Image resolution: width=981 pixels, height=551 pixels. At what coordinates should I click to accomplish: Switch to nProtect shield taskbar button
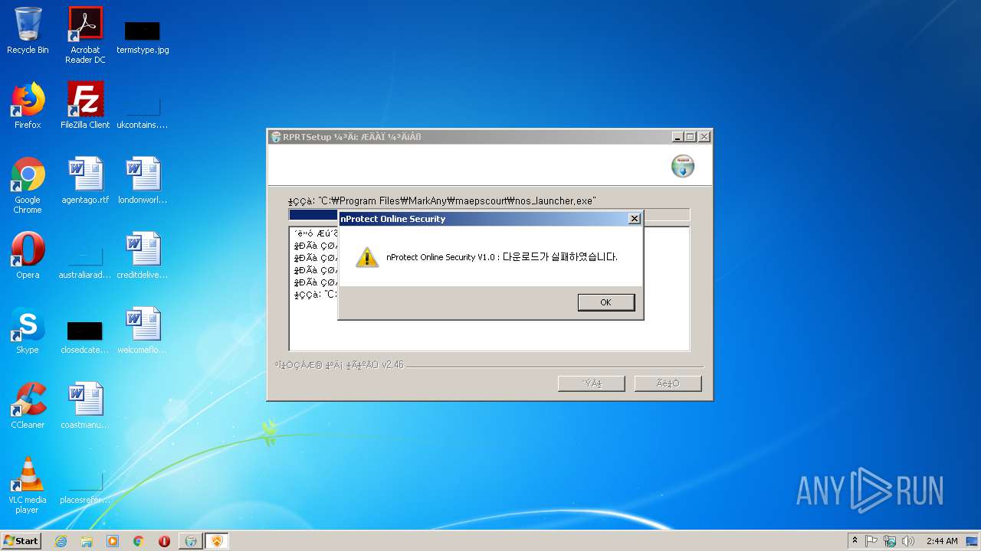217,541
